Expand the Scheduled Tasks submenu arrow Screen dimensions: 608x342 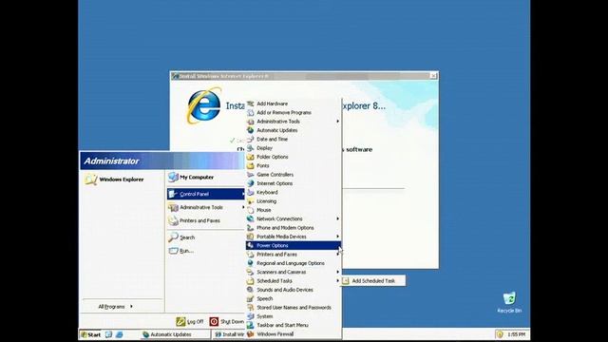tap(338, 281)
